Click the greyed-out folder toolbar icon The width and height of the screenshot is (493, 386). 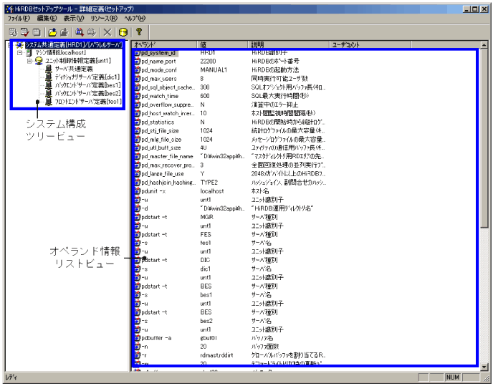coord(64,32)
